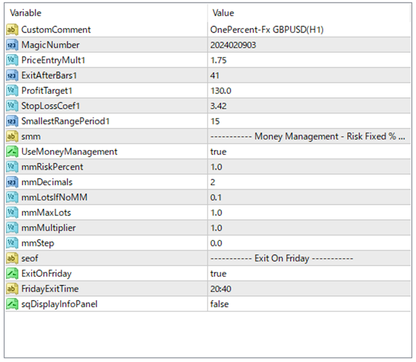This screenshot has height=362, width=416.
Task: Select the mmMaxLots variable row
Action: click(x=45, y=213)
